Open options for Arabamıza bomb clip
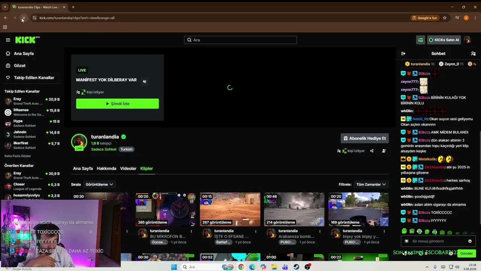Image resolution: width=481 pixels, height=271 pixels. click(x=320, y=231)
